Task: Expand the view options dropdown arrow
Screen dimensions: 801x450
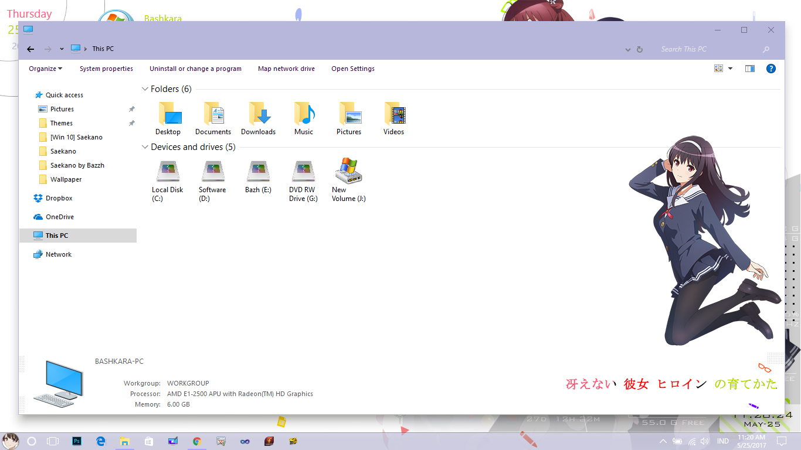Action: pyautogui.click(x=731, y=69)
